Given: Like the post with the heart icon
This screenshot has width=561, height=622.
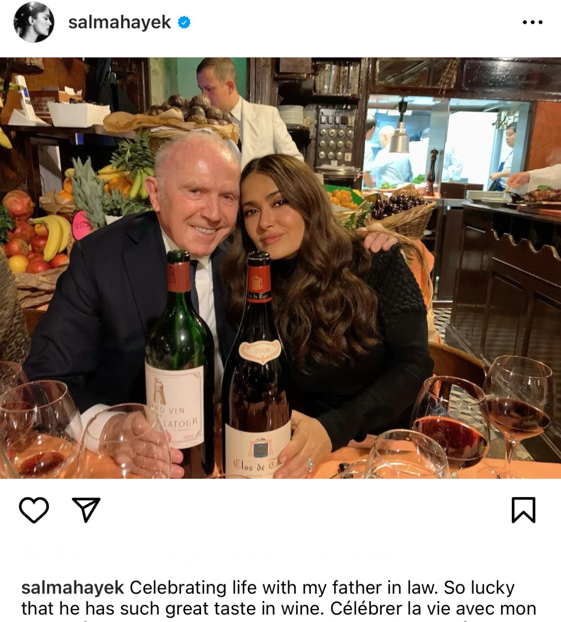Looking at the screenshot, I should point(34,510).
